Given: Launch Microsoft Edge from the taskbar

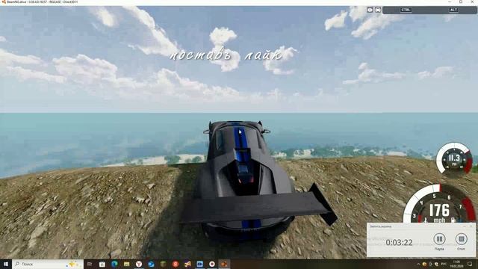Looking at the screenshot, I should coord(114,264).
